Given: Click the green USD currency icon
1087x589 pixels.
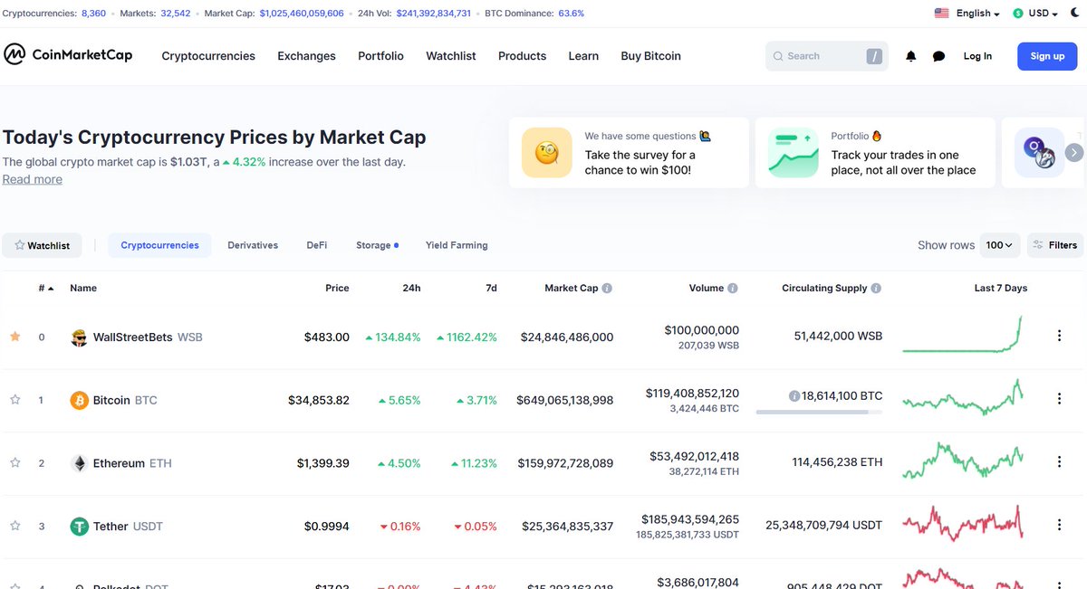Looking at the screenshot, I should click(1018, 14).
